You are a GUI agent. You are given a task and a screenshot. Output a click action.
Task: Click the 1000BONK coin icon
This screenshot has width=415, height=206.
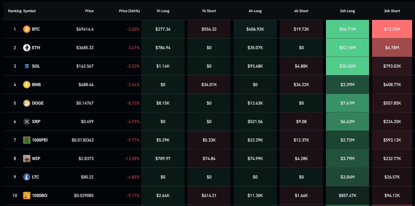click(x=27, y=195)
